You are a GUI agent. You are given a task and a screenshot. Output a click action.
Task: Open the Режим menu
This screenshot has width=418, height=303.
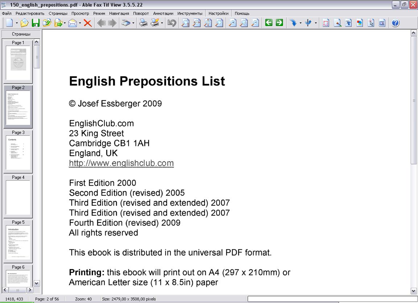(x=99, y=13)
